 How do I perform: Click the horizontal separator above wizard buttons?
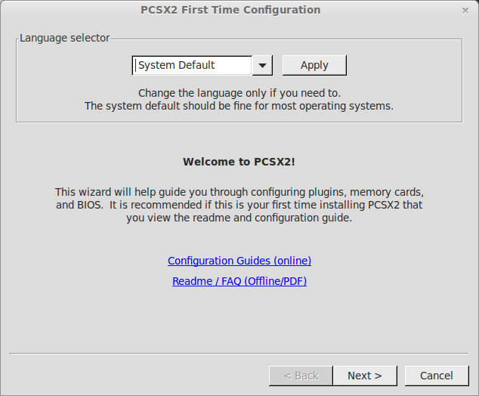coord(239,354)
